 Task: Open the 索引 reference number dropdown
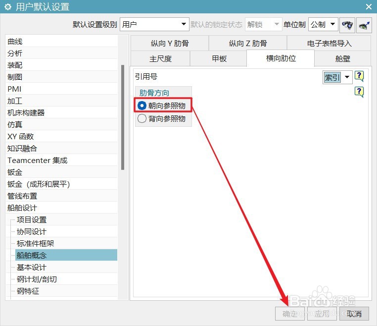[337, 77]
